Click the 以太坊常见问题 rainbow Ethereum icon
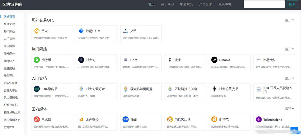 pos(126,89)
